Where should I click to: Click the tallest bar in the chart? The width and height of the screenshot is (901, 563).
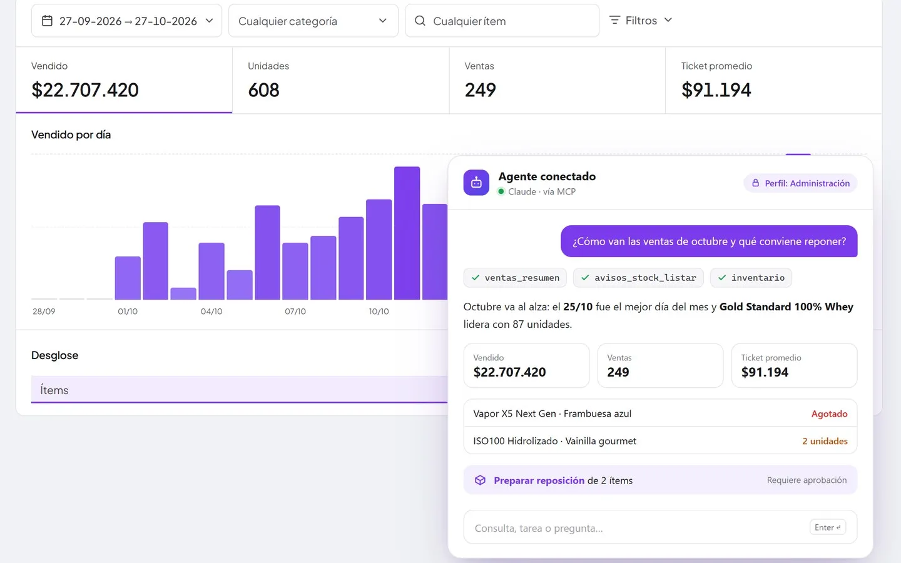407,233
